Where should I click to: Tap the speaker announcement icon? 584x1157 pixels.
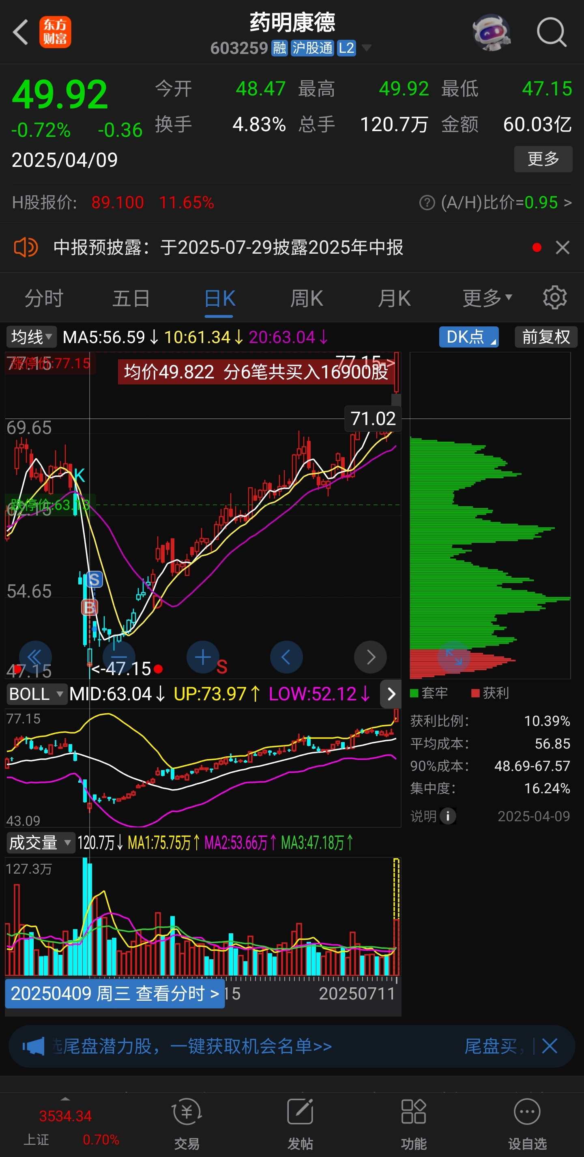tap(26, 248)
